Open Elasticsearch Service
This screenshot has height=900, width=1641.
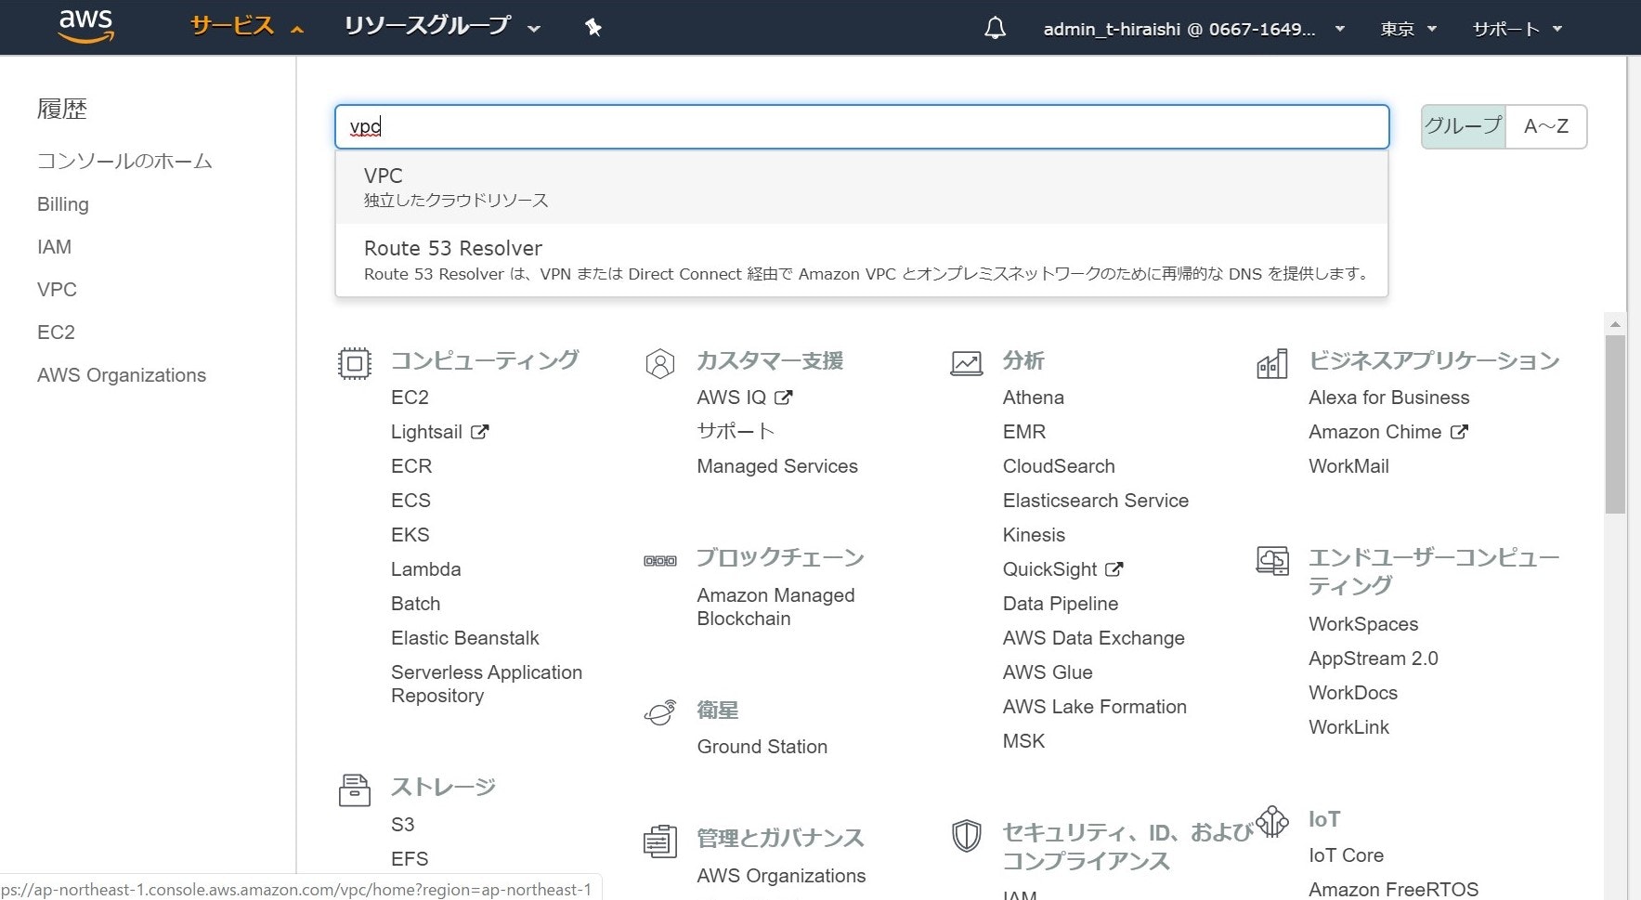pyautogui.click(x=1096, y=501)
